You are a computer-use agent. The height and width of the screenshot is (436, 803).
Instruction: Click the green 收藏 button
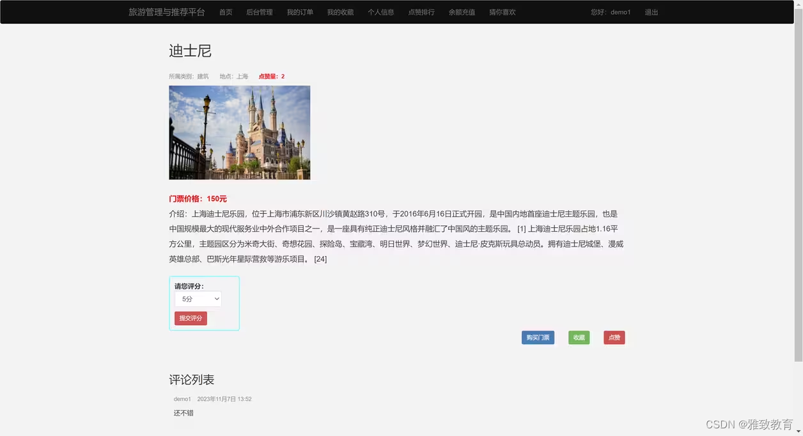579,338
